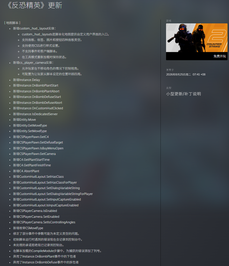Screen dimensions: 229x266
Task: Click the publish date 2026年8月25日
Action: click(178, 74)
